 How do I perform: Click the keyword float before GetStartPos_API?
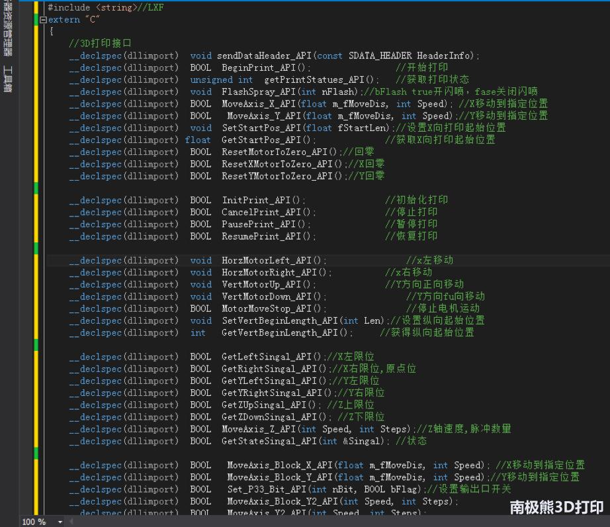[198, 140]
